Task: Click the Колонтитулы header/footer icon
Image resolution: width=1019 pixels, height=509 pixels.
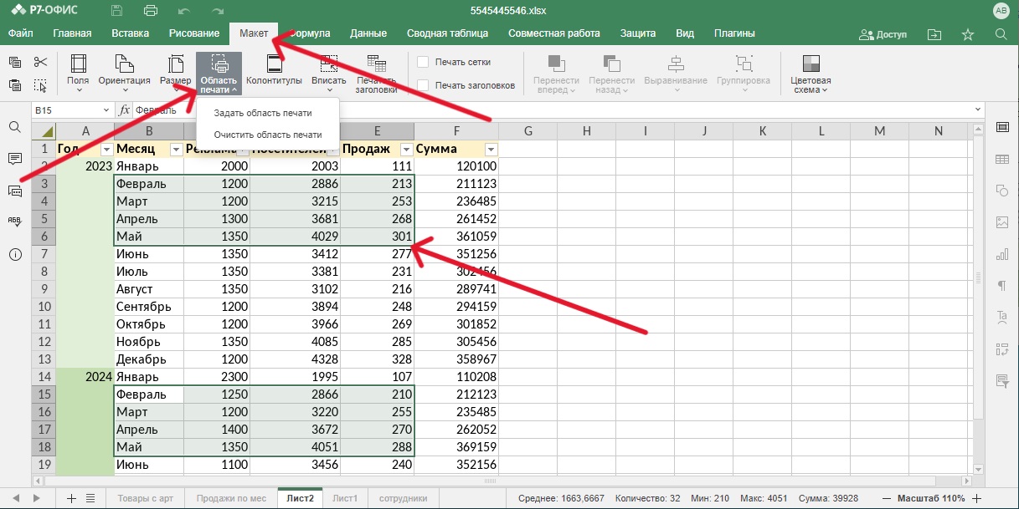Action: [274, 64]
